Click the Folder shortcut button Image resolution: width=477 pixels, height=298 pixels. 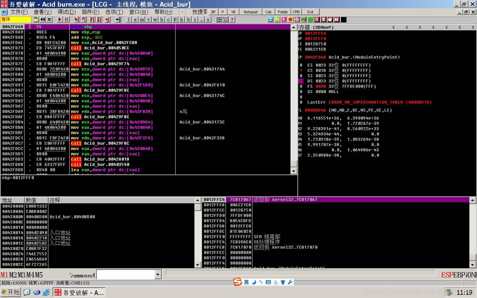pyautogui.click(x=283, y=12)
